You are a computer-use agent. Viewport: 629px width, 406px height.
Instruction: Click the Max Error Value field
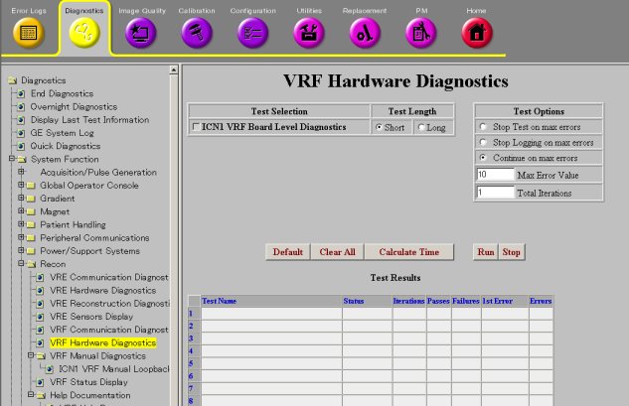click(494, 174)
